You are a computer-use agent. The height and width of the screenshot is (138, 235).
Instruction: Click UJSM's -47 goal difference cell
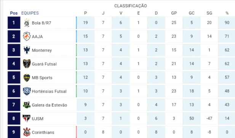pos(209,118)
